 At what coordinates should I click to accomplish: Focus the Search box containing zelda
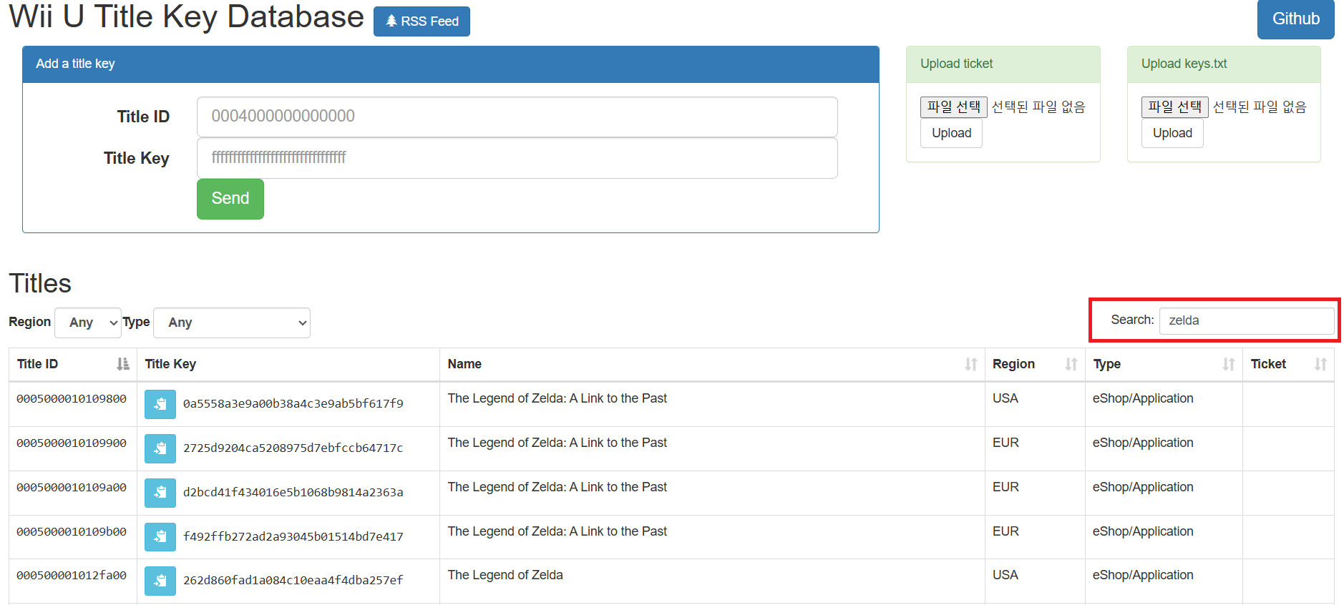(1247, 320)
